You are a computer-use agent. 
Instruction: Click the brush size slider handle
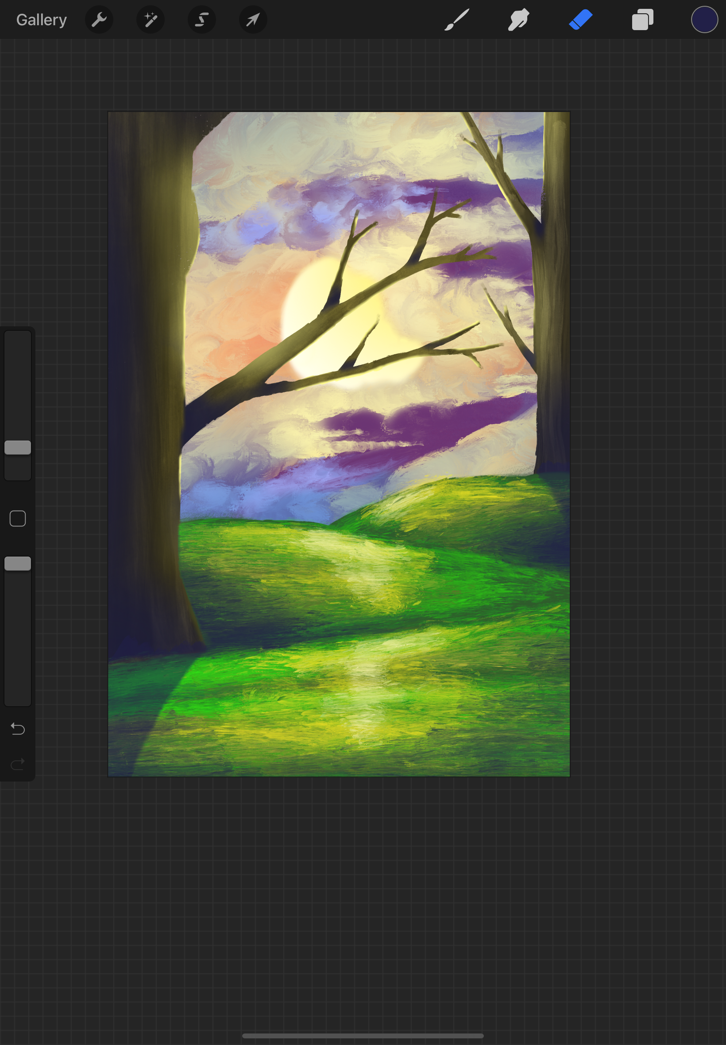[18, 448]
